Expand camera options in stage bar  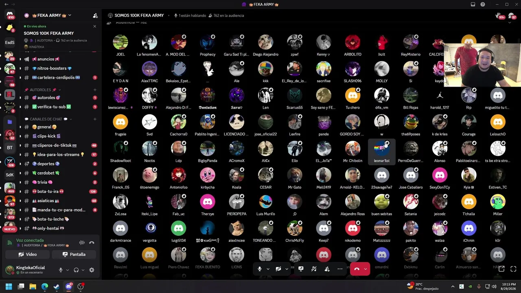point(287,269)
